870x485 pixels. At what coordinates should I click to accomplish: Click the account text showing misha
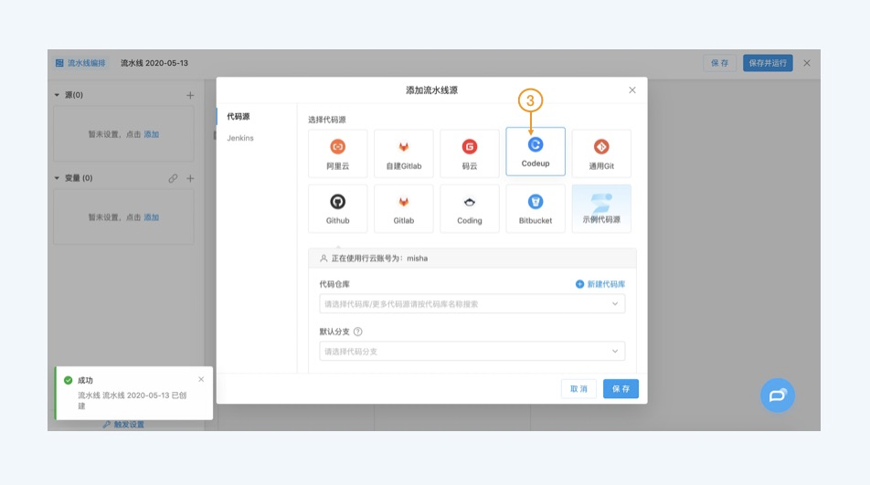point(379,258)
